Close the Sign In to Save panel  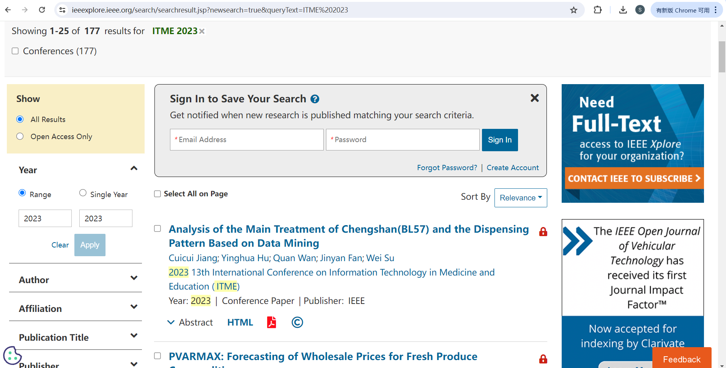click(x=534, y=98)
